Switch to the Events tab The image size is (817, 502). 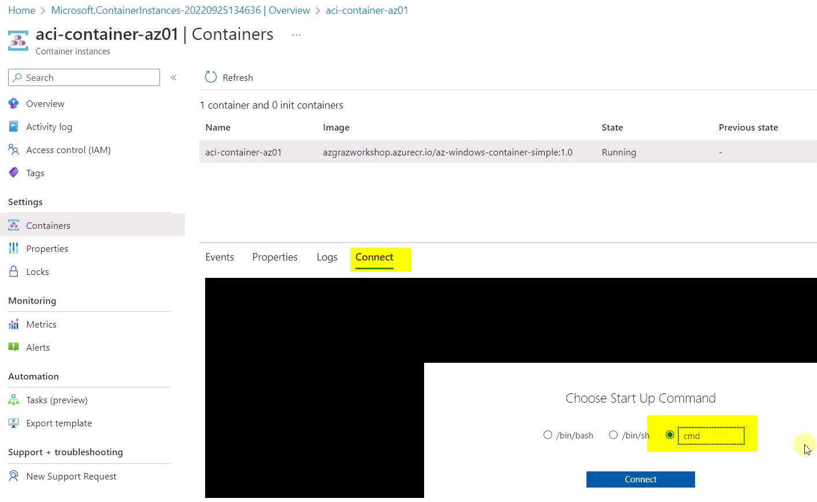click(220, 257)
